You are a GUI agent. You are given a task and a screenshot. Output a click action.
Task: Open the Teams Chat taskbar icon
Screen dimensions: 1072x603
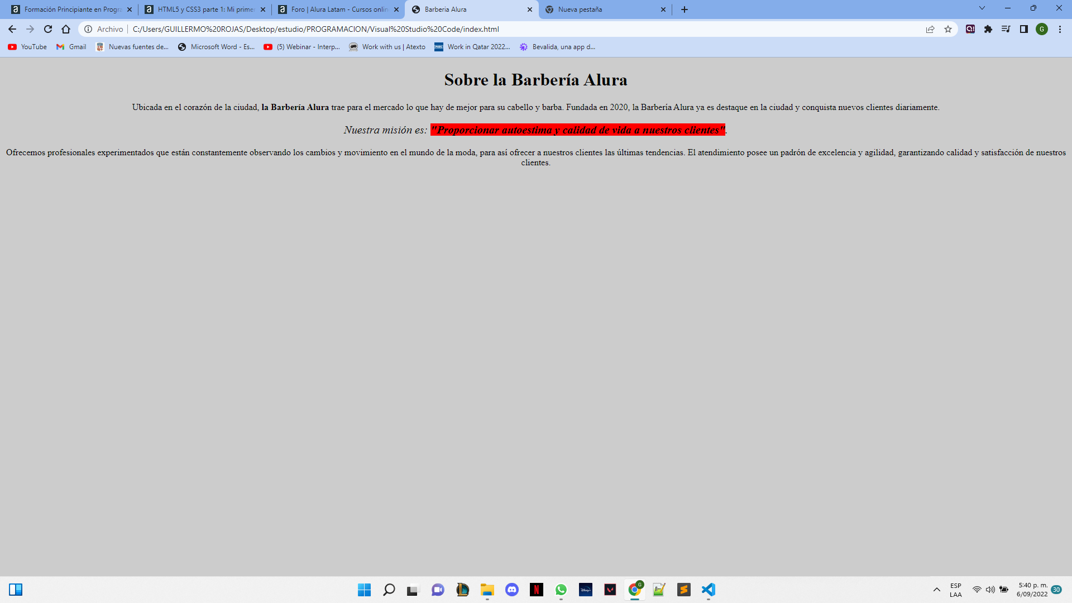point(438,590)
